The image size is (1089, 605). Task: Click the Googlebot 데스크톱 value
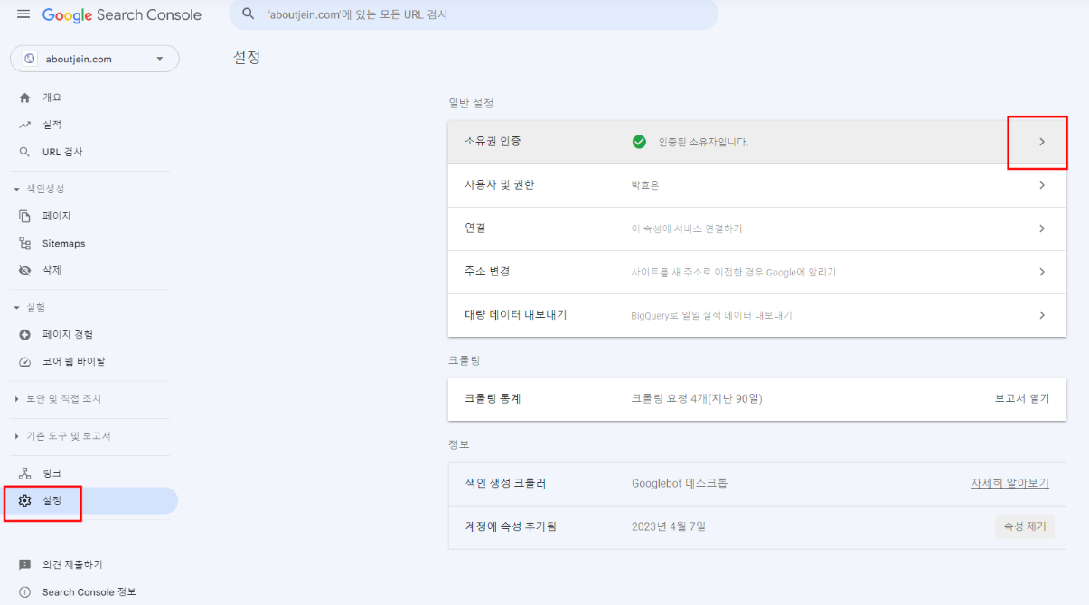point(680,483)
